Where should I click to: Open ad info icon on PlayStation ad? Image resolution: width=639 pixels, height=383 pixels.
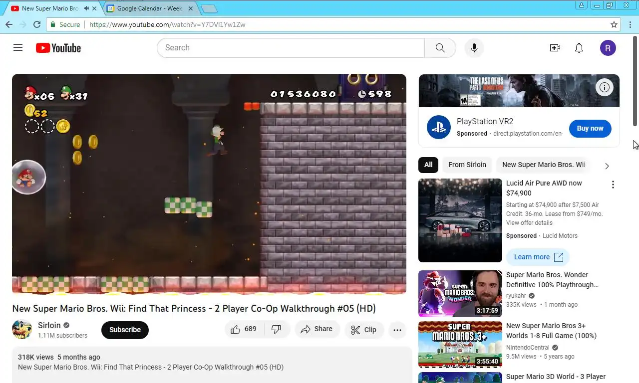(604, 88)
